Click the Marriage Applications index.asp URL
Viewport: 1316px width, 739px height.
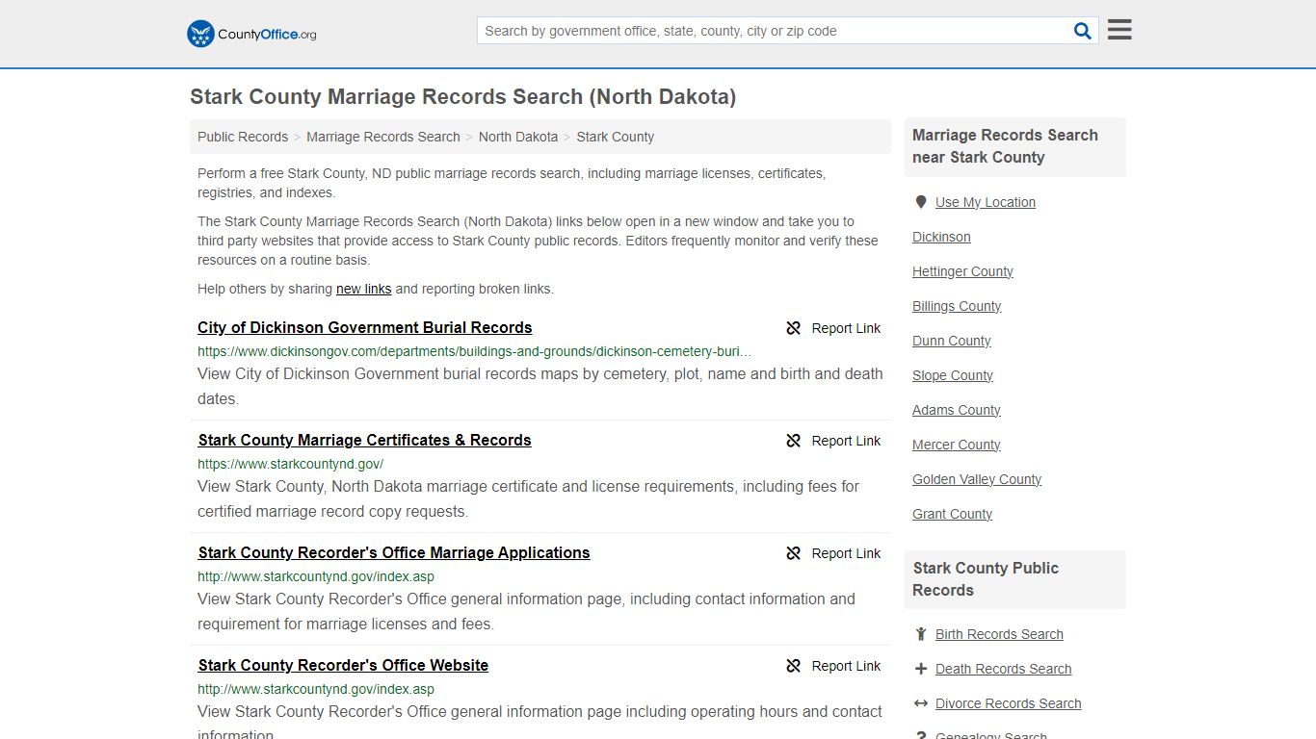pyautogui.click(x=316, y=577)
